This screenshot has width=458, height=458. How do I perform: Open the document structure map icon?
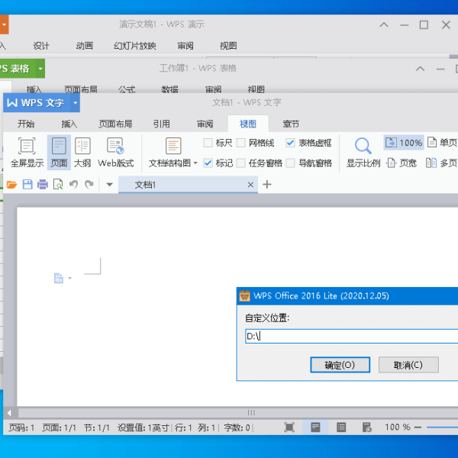(173, 146)
